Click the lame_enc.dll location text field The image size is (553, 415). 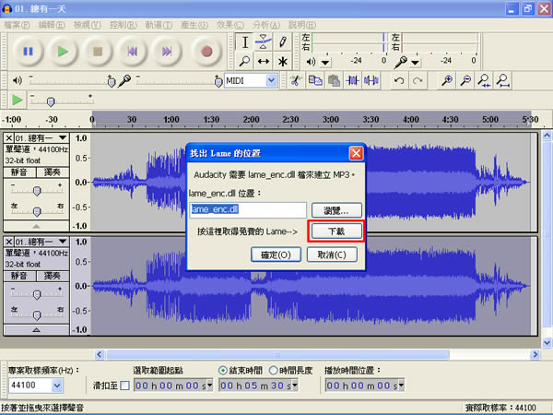(x=248, y=210)
